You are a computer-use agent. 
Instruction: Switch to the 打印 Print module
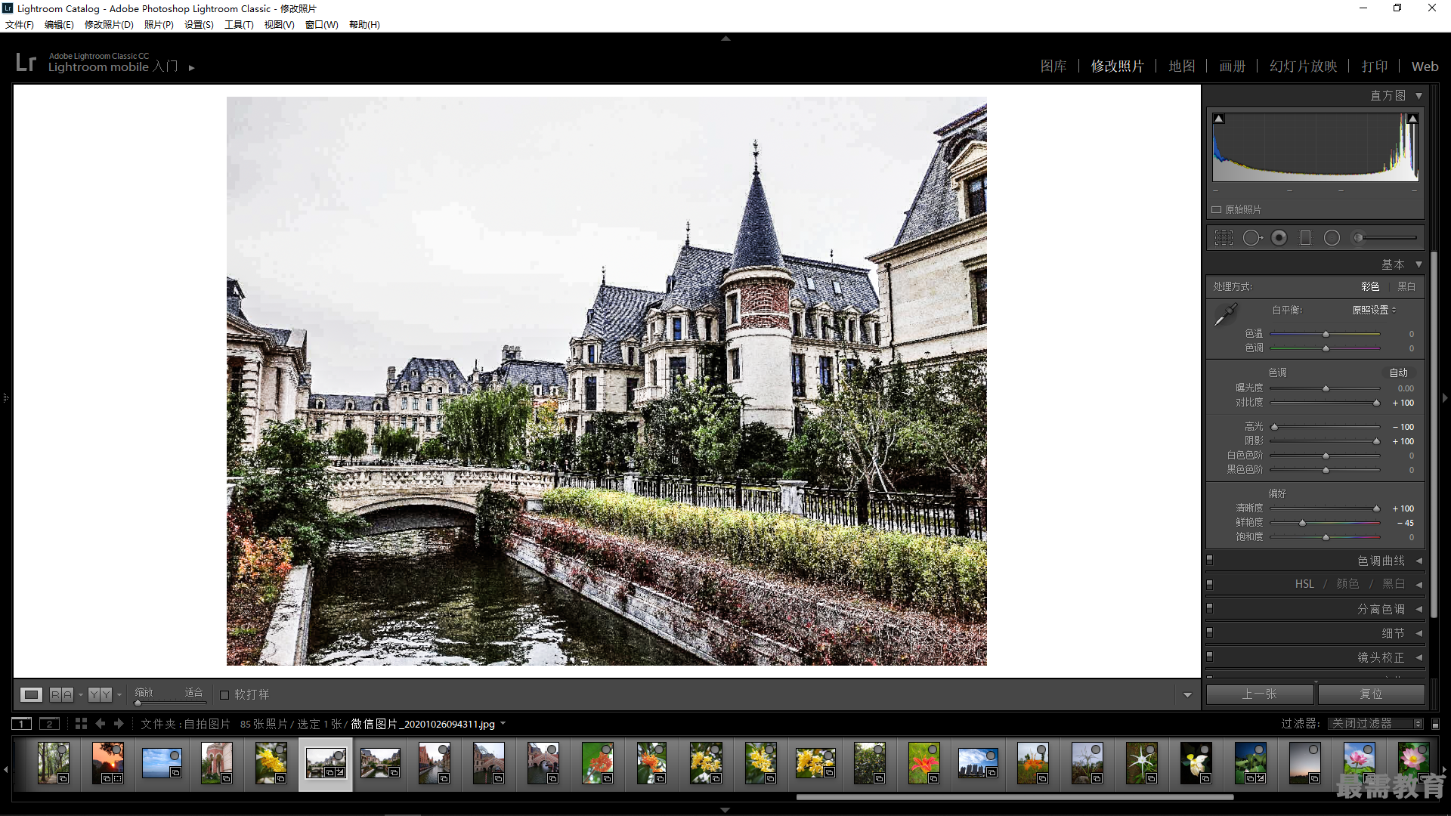(1375, 66)
